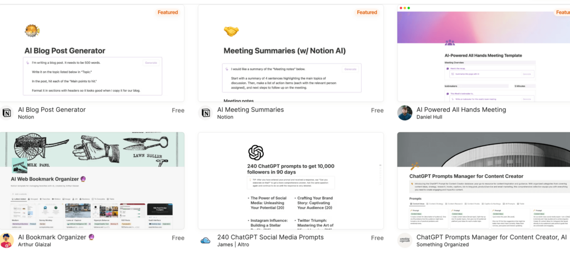
Task: Click the 240 ChatGPT Social Media Prompts title
Action: [x=271, y=237]
